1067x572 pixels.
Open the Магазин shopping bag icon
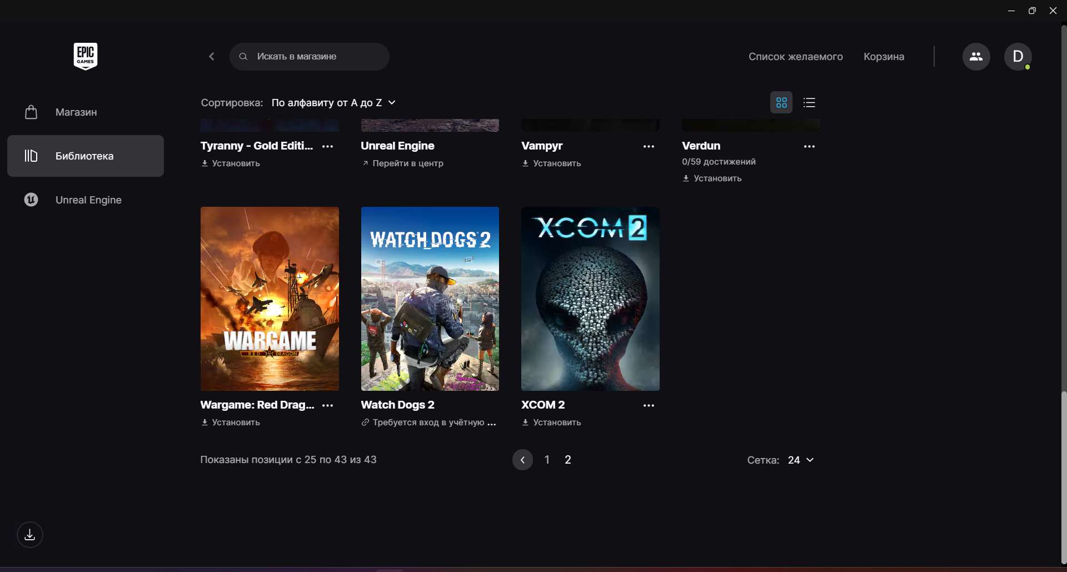[x=31, y=112]
